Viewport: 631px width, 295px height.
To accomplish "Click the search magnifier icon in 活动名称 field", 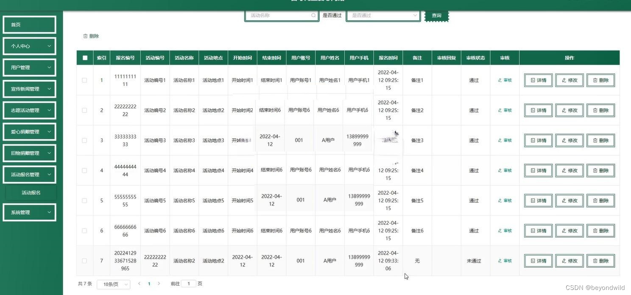I will pos(313,15).
